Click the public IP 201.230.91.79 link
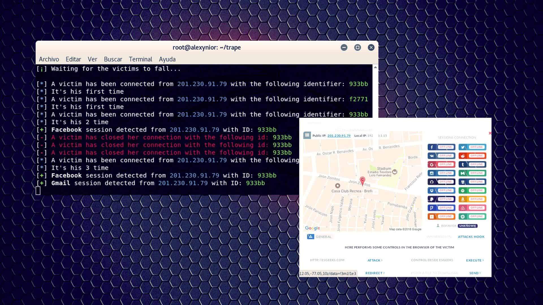 coord(339,136)
